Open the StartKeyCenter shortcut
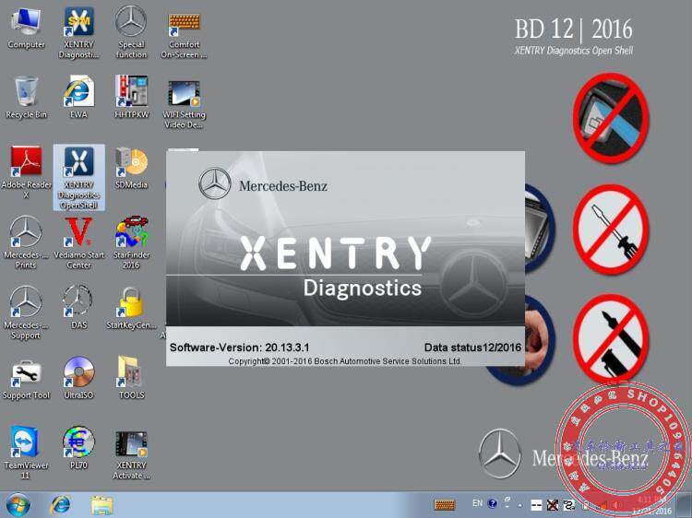Viewport: 692px width, 518px height. pyautogui.click(x=131, y=308)
